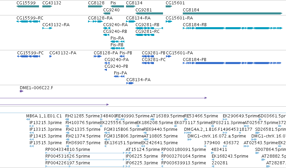Click the RP004226197.5prime EST feature

tap(85, 166)
